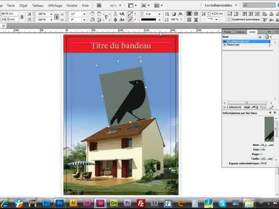
Task: Click Fill frame proportionally icon
Action: pyautogui.click(x=230, y=14)
